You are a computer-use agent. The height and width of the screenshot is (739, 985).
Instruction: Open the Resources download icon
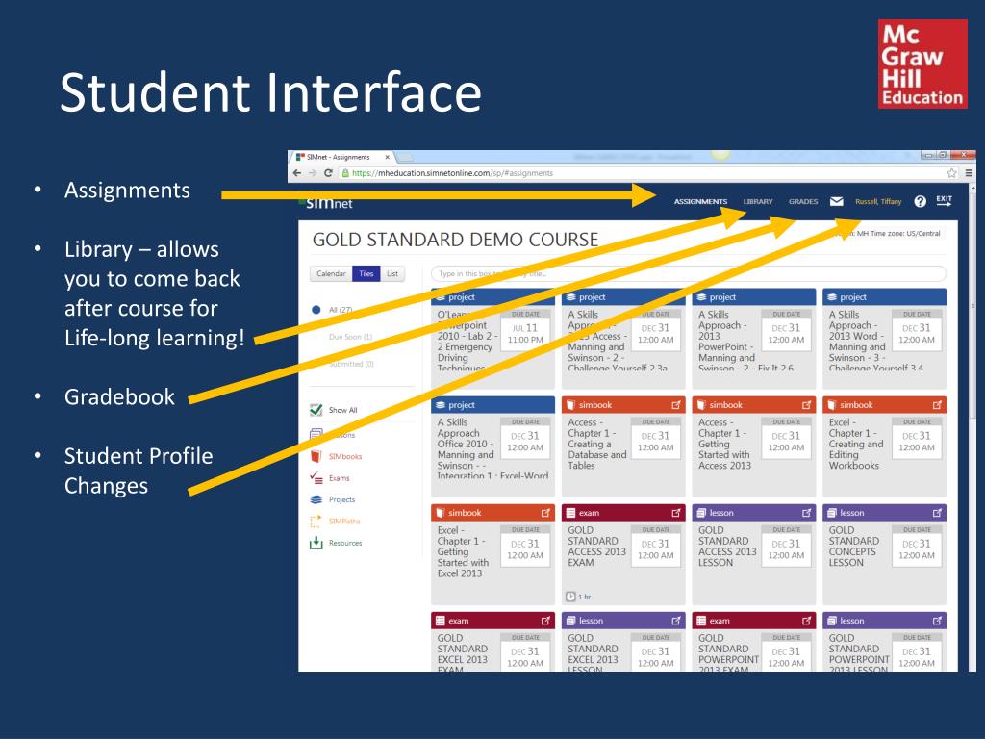pos(316,543)
